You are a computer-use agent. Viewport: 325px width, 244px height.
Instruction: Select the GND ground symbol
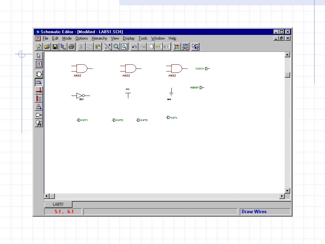(171, 94)
